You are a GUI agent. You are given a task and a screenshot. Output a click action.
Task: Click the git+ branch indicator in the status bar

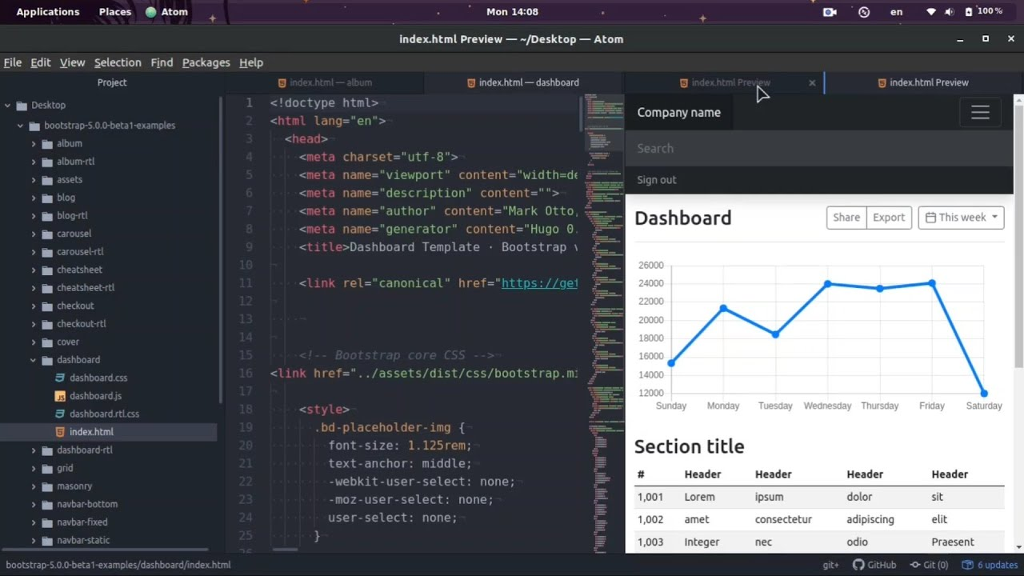[829, 564]
